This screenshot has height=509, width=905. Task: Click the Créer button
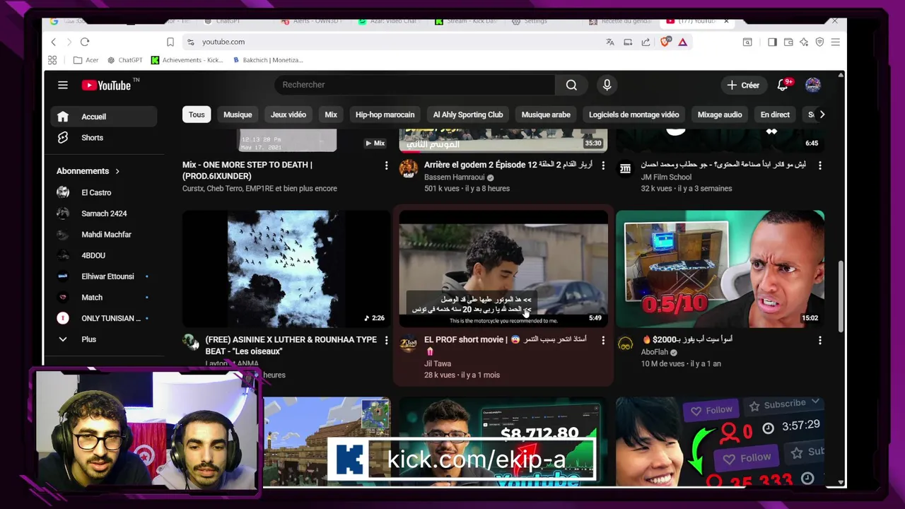(x=743, y=85)
